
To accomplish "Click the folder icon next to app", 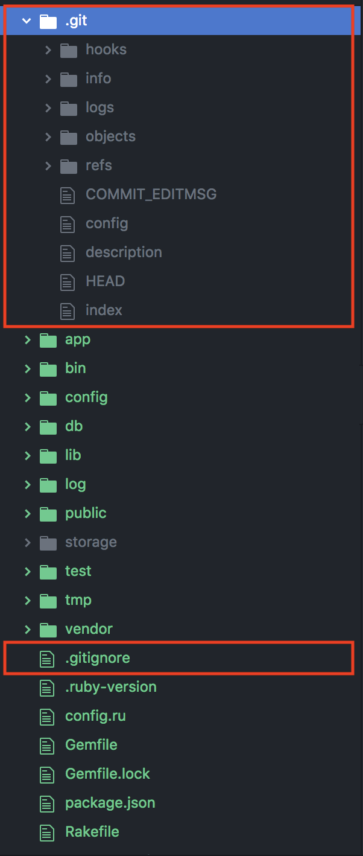I will (x=47, y=339).
